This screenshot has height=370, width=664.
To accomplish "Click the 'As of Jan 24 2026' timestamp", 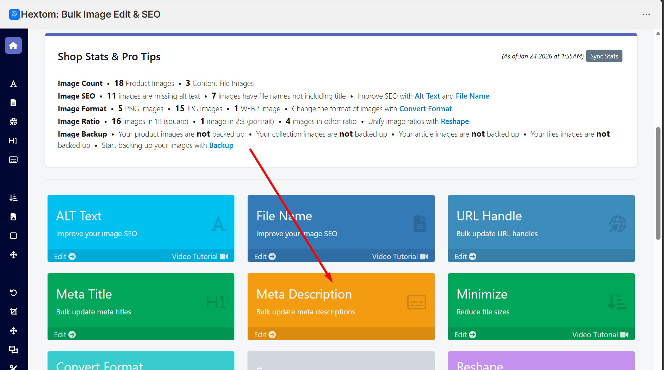I will [542, 56].
